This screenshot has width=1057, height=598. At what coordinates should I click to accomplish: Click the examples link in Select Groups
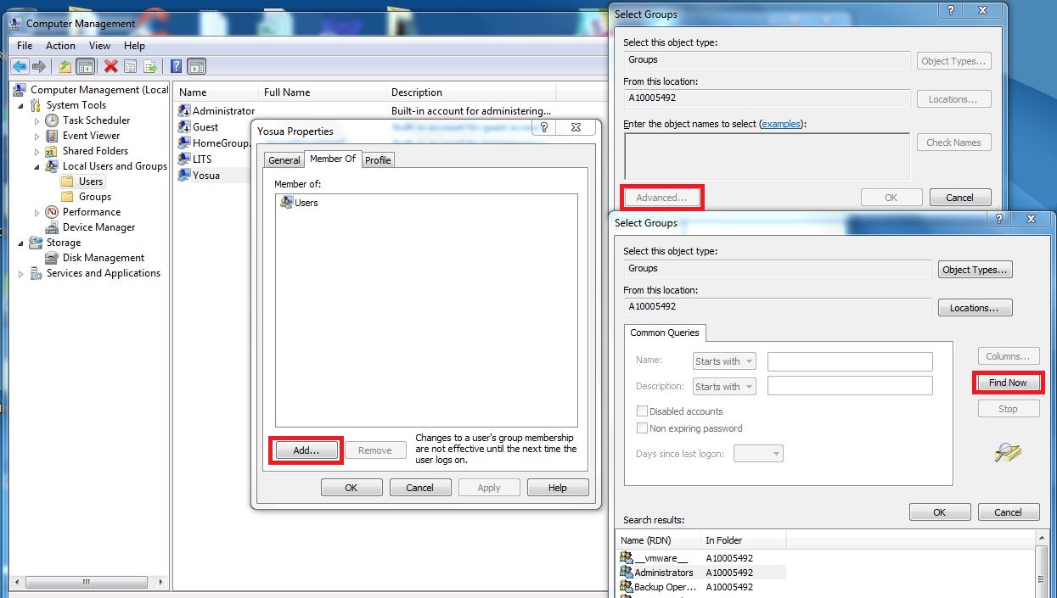point(780,123)
